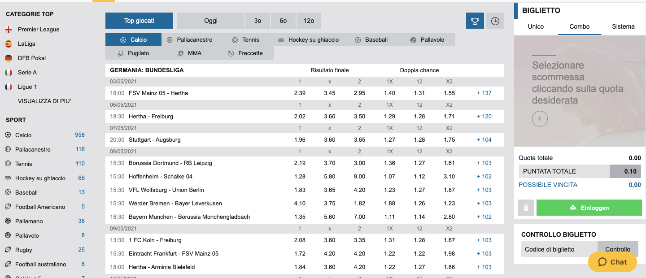The height and width of the screenshot is (278, 646).
Task: Click the hockey puck icon in Sport sidebar
Action: coord(8,178)
